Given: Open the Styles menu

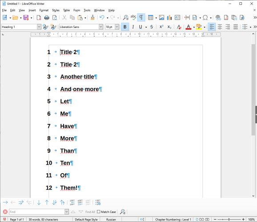Looking at the screenshot, I should pos(56,10).
